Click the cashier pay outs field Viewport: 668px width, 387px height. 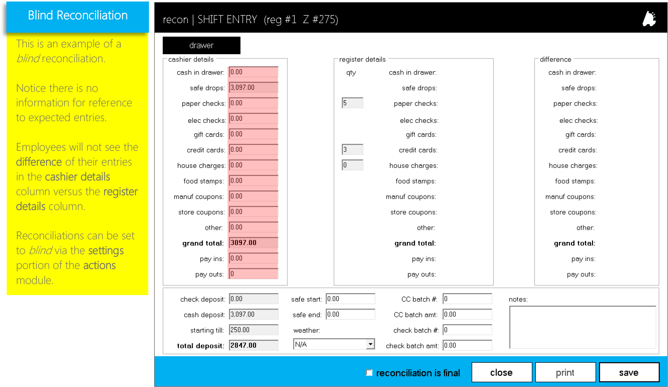pyautogui.click(x=254, y=274)
